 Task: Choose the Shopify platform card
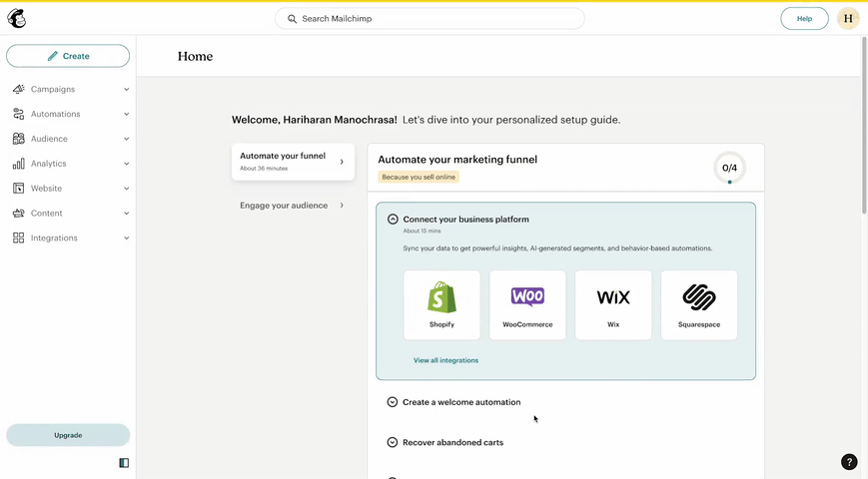tap(441, 304)
